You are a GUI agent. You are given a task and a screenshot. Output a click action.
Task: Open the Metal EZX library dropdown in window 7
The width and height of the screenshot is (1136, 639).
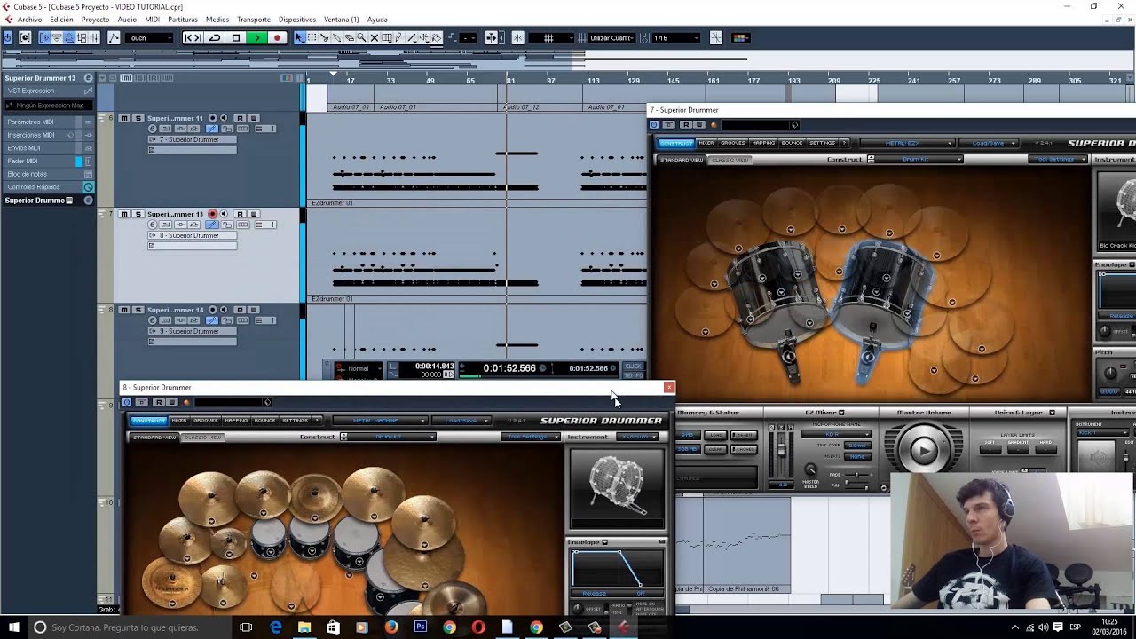point(906,143)
